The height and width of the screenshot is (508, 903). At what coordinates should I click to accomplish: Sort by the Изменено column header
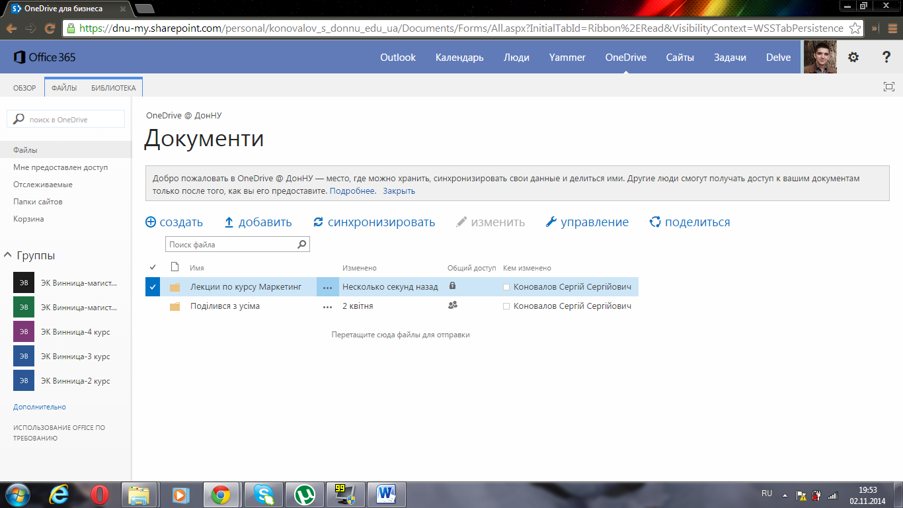[359, 268]
